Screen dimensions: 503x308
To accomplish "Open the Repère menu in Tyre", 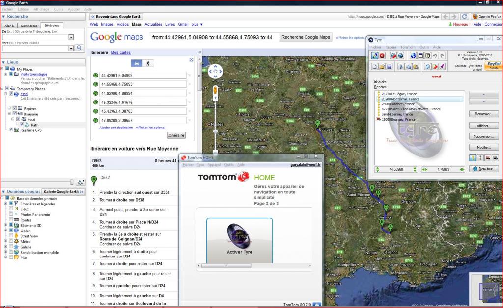I will [391, 47].
